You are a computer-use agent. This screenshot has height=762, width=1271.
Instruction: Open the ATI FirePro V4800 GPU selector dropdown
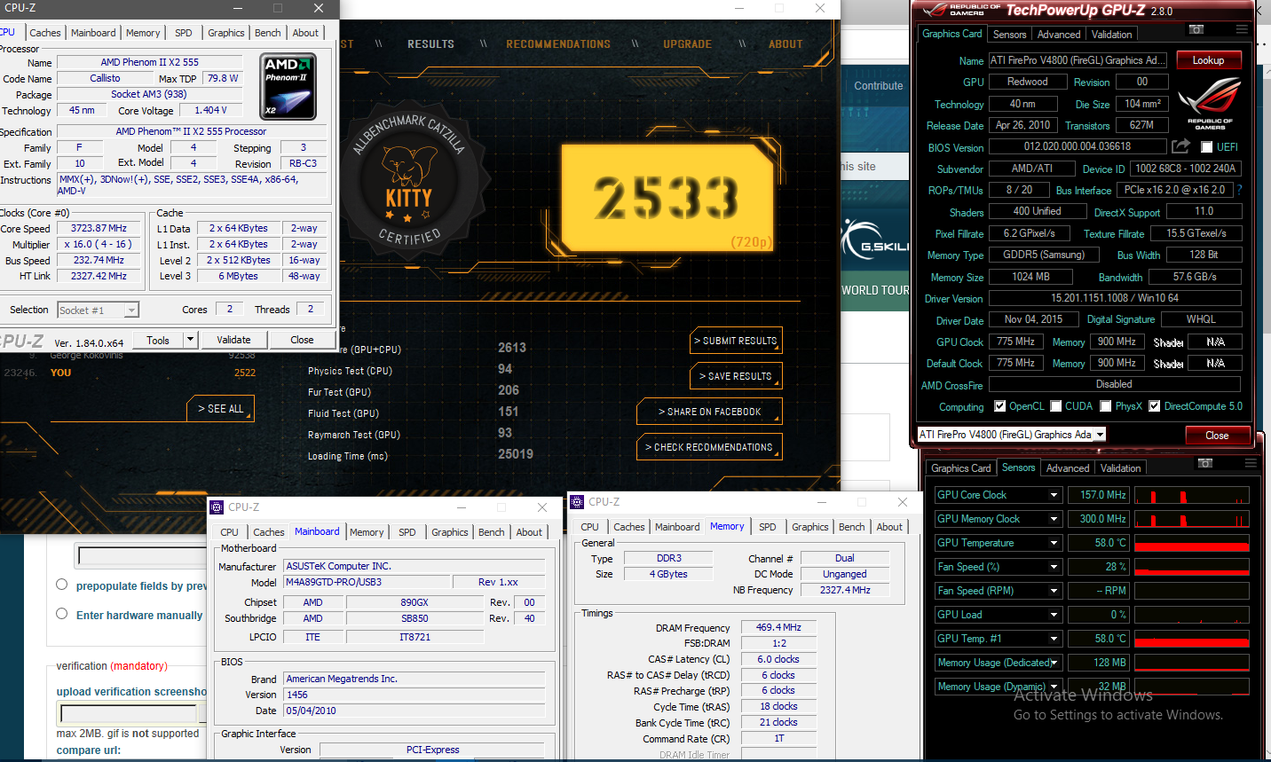click(x=1100, y=435)
